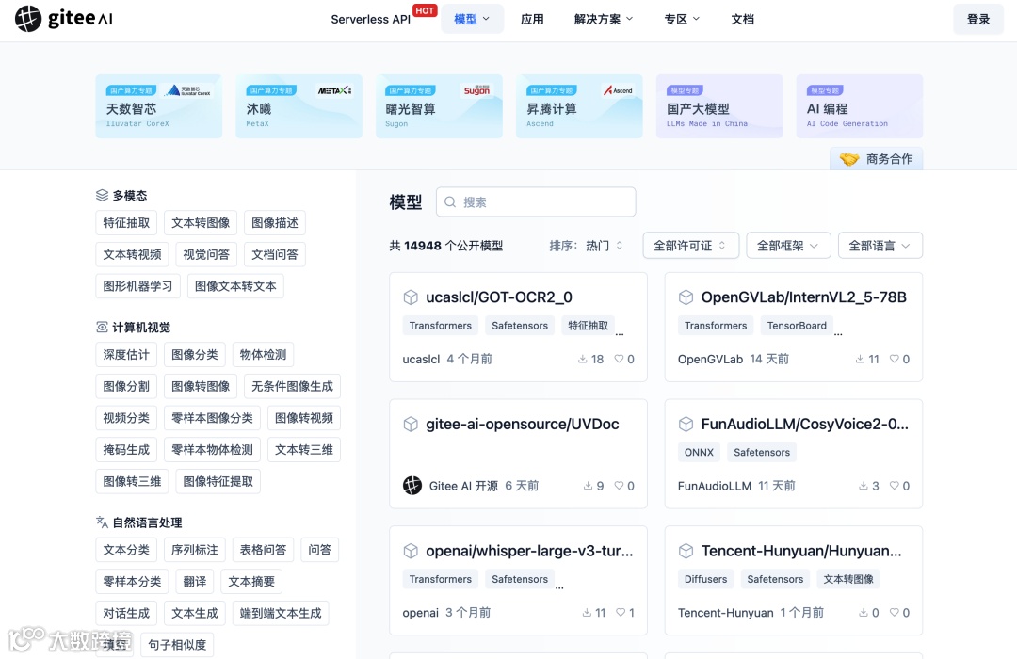The image size is (1017, 659).
Task: Click Diffusers tag on Tencent-Hunyuan card
Action: [x=705, y=579]
